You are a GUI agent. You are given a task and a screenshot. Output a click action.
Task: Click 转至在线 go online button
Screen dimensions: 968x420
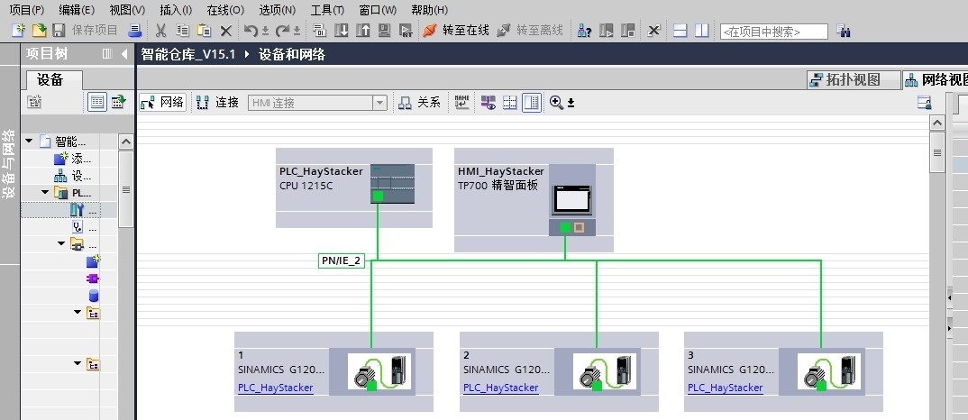click(457, 31)
